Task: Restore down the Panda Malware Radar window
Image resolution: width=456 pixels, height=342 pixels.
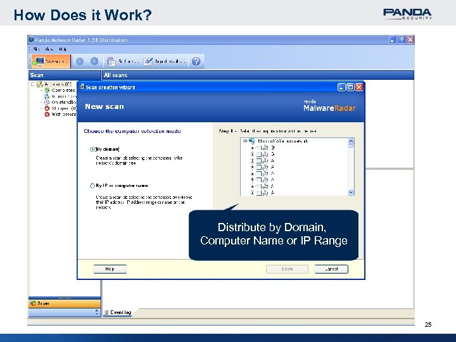Action: click(402, 40)
